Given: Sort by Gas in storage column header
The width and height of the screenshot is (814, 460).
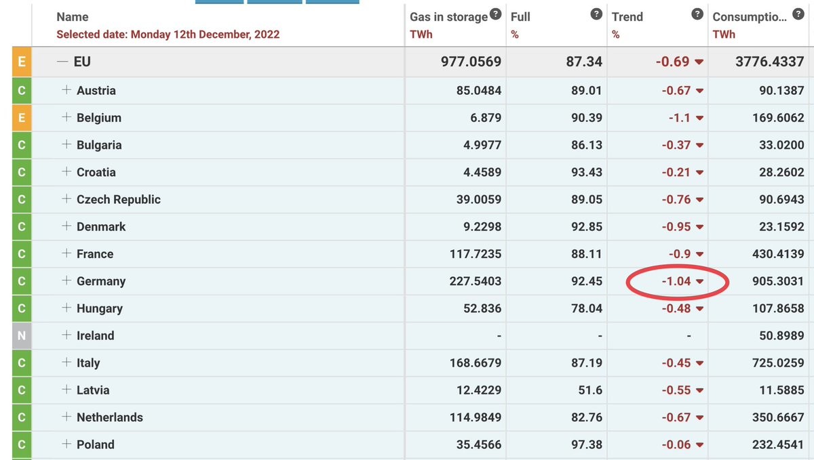Looking at the screenshot, I should pyautogui.click(x=448, y=17).
